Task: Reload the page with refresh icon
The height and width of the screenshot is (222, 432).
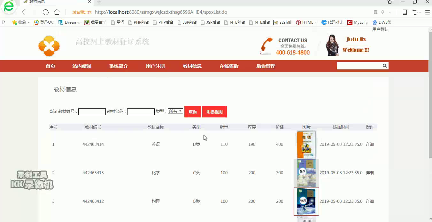Action: click(x=46, y=12)
